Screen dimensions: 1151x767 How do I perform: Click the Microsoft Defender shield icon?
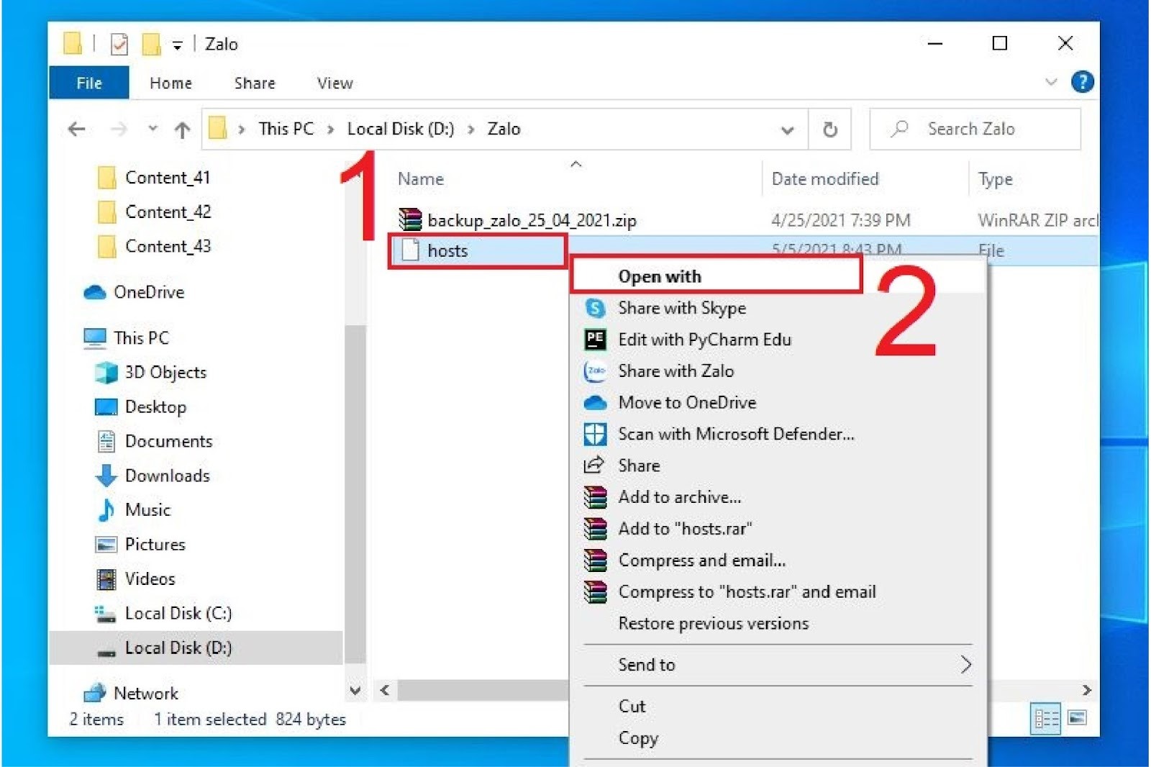[x=595, y=434]
